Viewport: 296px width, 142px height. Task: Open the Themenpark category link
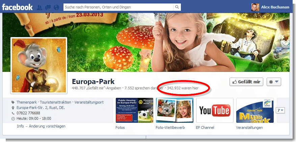[x=27, y=102]
